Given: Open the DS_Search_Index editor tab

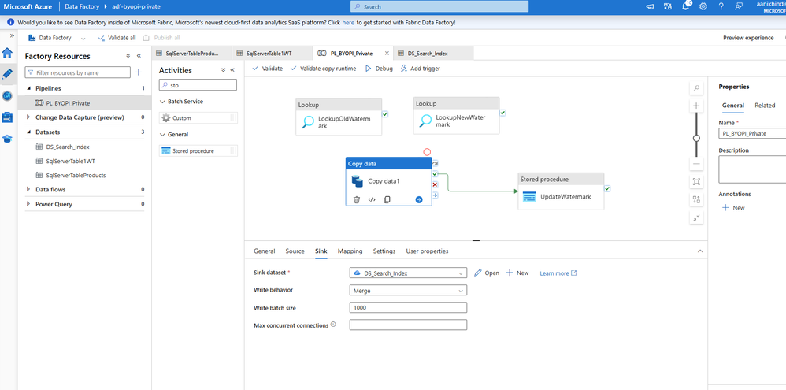Looking at the screenshot, I should 425,54.
